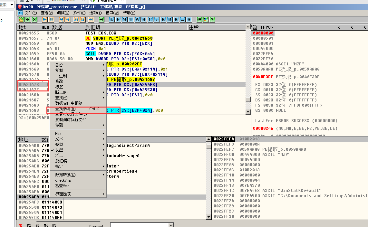
Task: Expand the 界面选项 submenu
Action: (x=78, y=194)
